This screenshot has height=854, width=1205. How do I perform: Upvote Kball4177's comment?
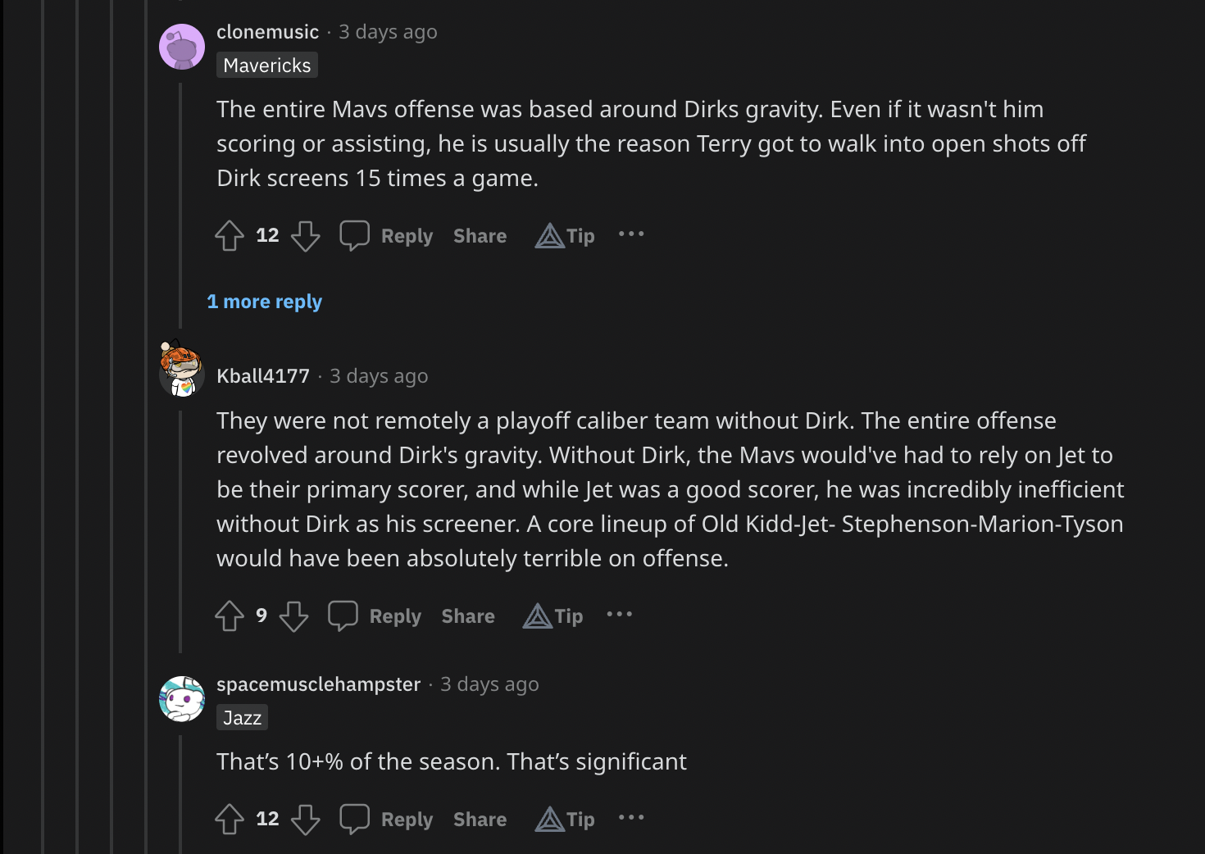(230, 616)
